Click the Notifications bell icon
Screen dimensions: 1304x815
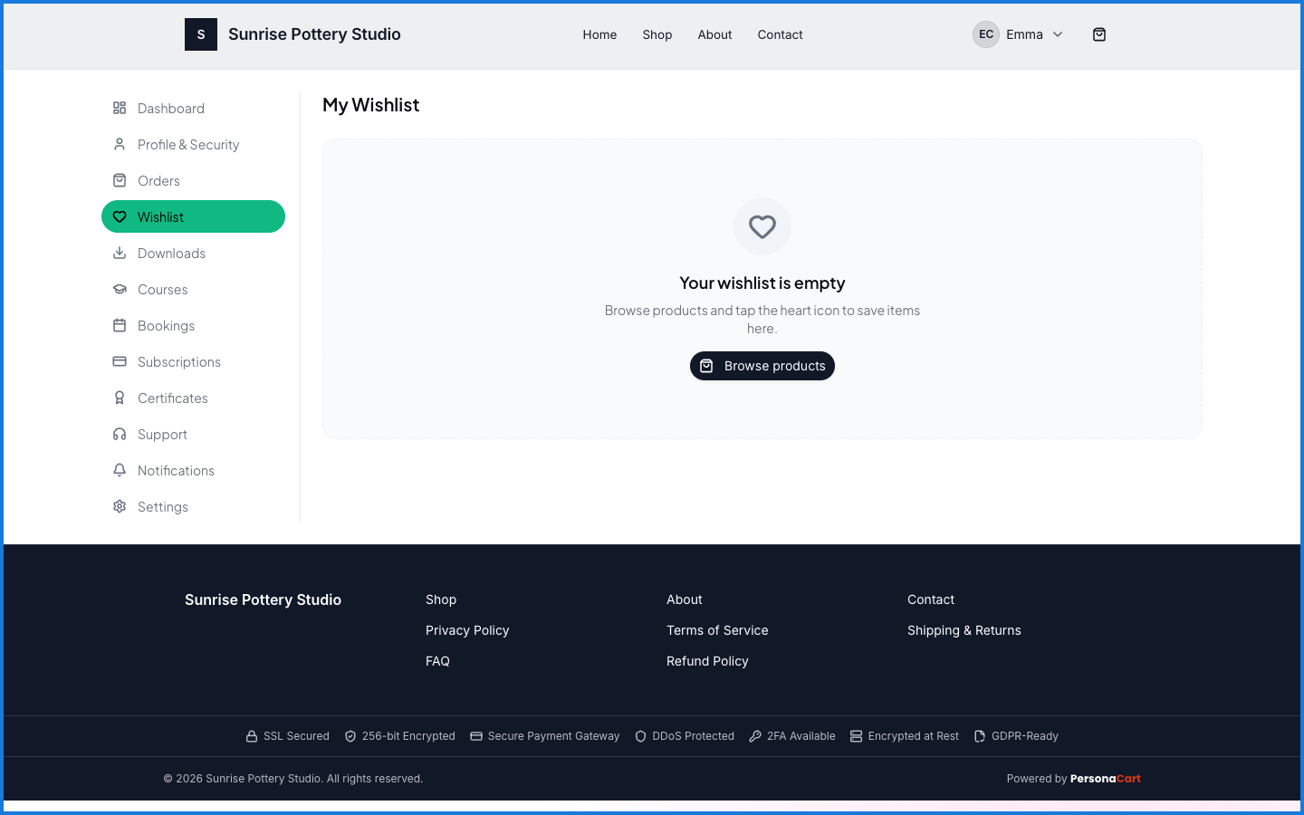tap(120, 470)
